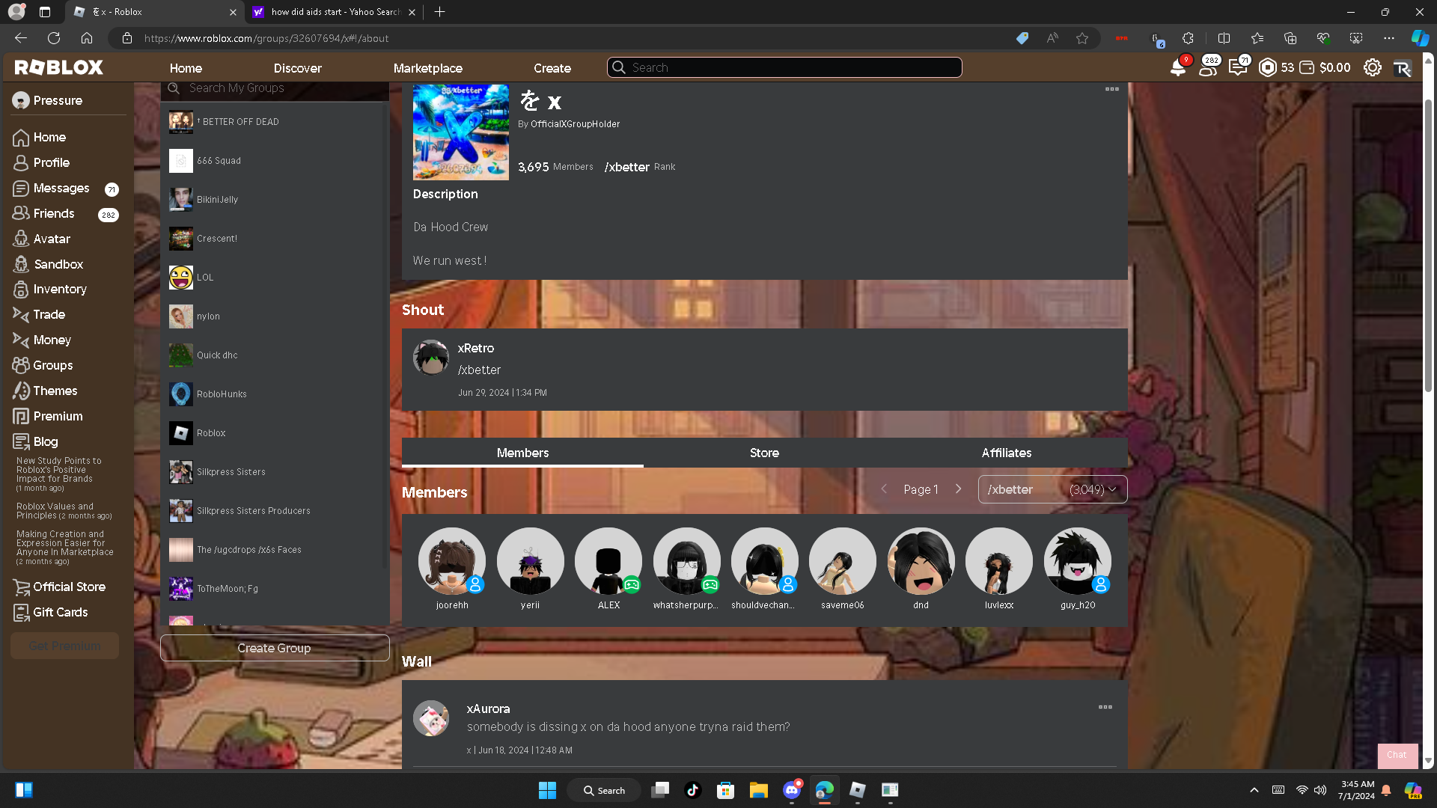Open the Create menu
Screen dimensions: 1437x808
552,68
